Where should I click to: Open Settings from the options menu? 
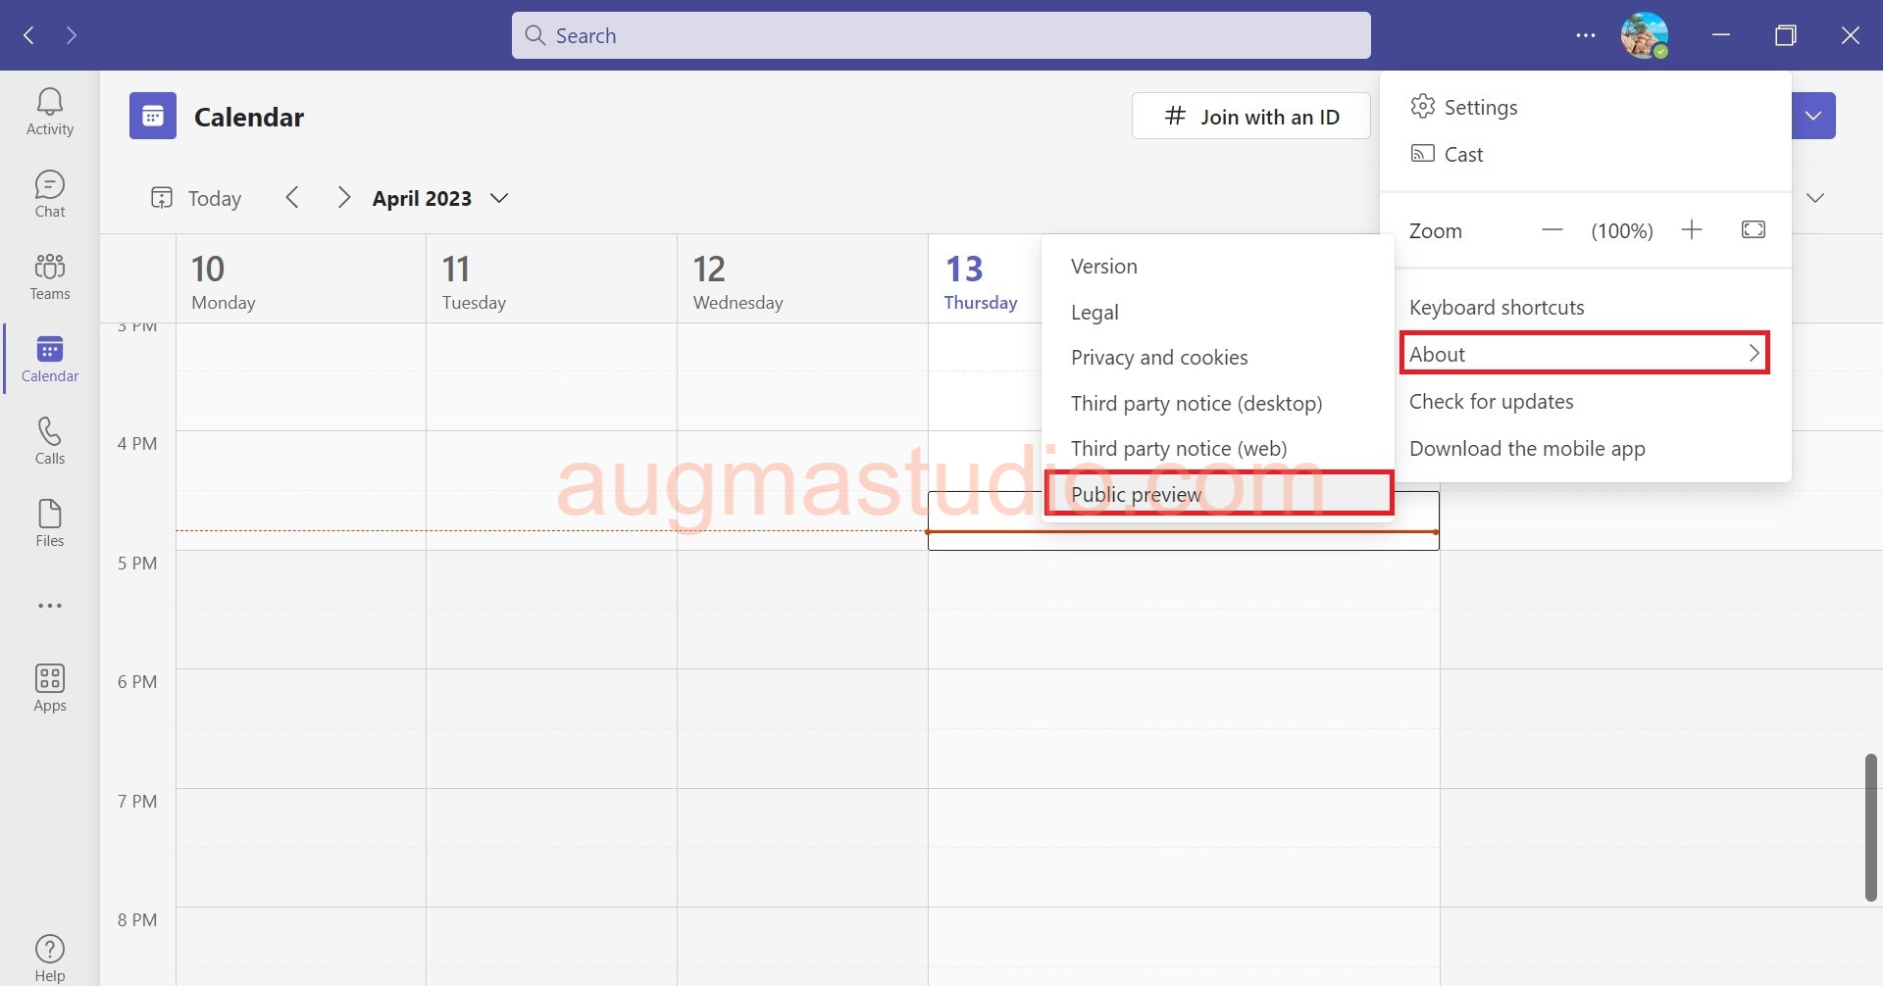click(1481, 107)
